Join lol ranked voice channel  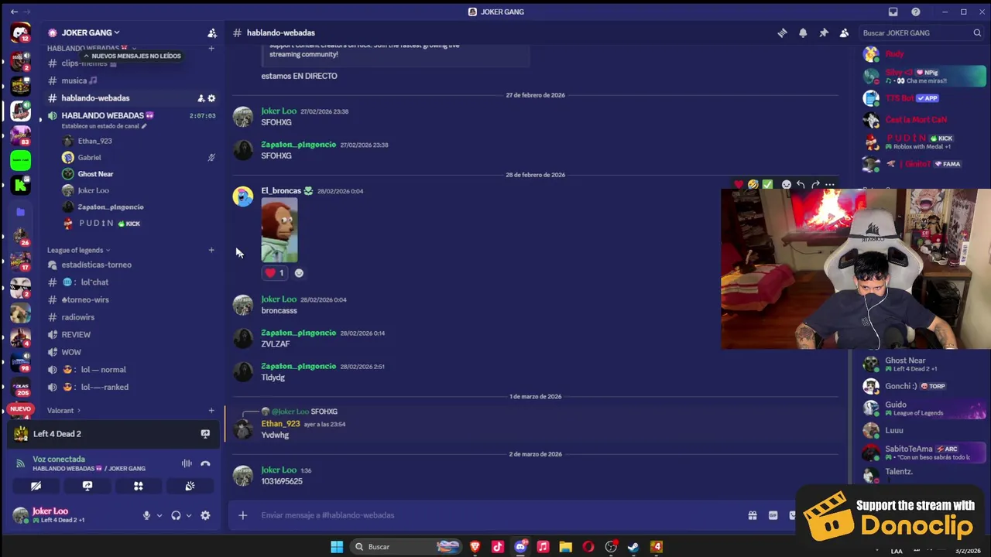[130, 387]
